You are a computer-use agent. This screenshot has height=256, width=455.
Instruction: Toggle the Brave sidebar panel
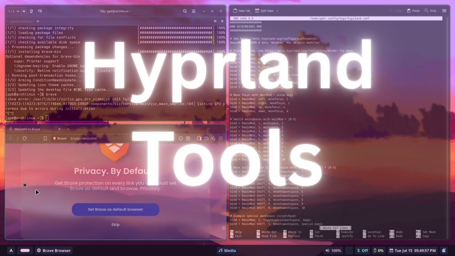[199, 138]
